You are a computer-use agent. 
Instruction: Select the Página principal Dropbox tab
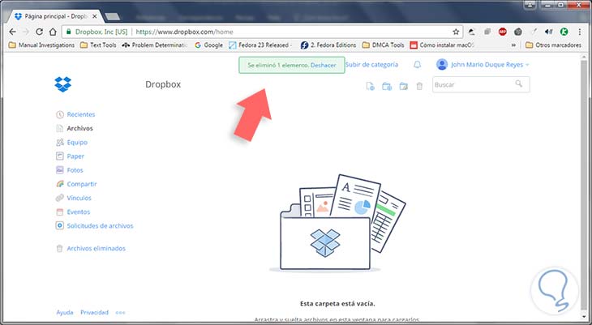coord(55,16)
